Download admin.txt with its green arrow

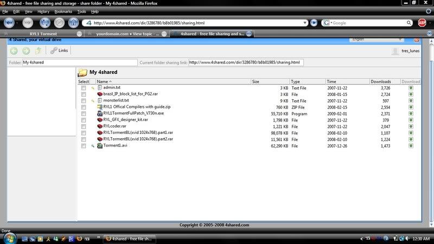pyautogui.click(x=411, y=88)
